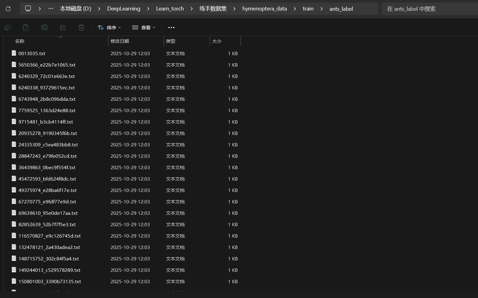Navigate to DeepLearning breadcrumb
Image resolution: width=478 pixels, height=298 pixels.
coord(124,9)
